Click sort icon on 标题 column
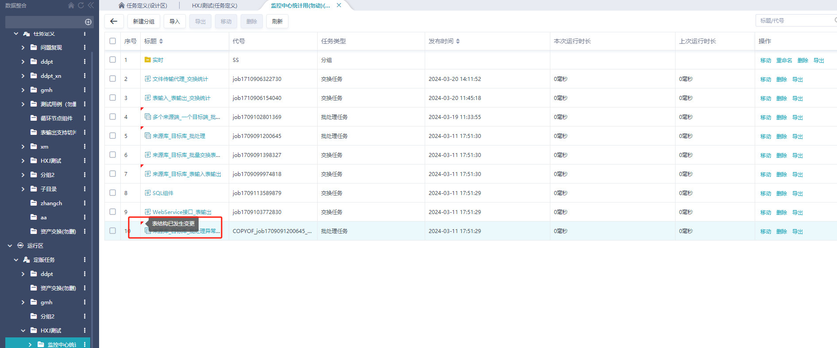837x348 pixels. point(161,41)
